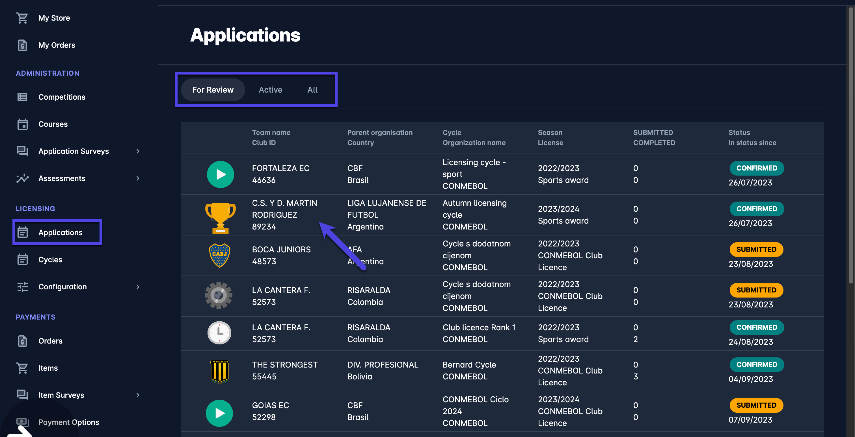Click the gold trophy icon for Martin Rodriguez
Screen dimensions: 855x437
(220, 218)
